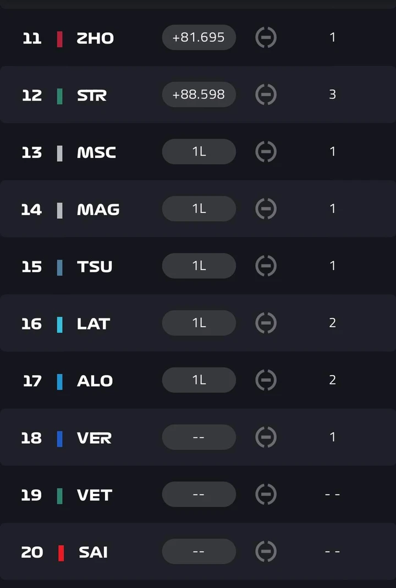Click position number 20 for SAI
This screenshot has width=396, height=588.
point(32,552)
